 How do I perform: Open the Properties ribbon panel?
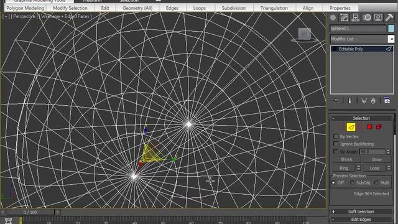pos(340,8)
